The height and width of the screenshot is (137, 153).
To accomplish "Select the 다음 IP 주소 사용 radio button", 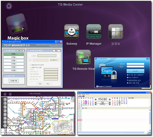I will click(x=30, y=67).
